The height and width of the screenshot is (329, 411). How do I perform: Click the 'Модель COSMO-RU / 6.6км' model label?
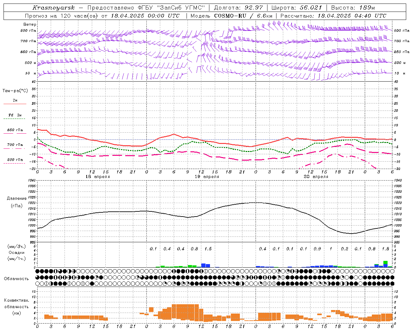[232, 16]
